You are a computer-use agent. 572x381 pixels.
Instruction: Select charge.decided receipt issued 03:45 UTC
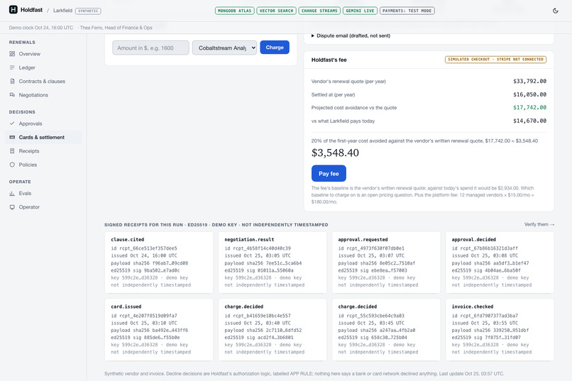pos(386,330)
